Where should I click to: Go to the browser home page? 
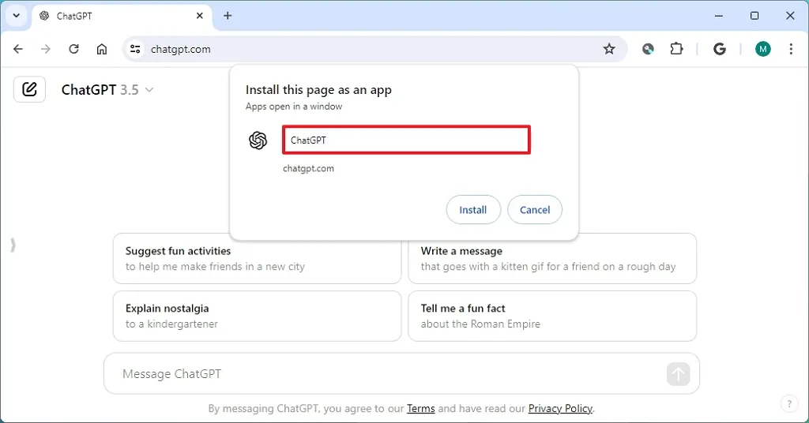pos(102,49)
